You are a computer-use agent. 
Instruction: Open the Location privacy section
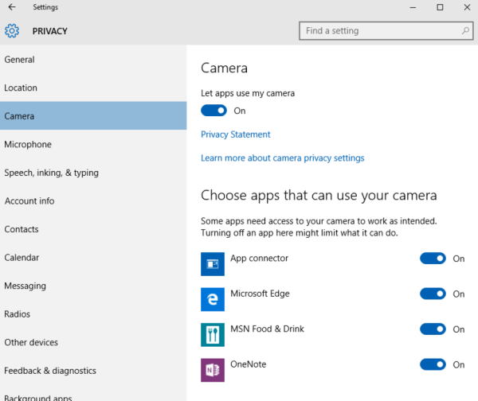click(x=93, y=88)
